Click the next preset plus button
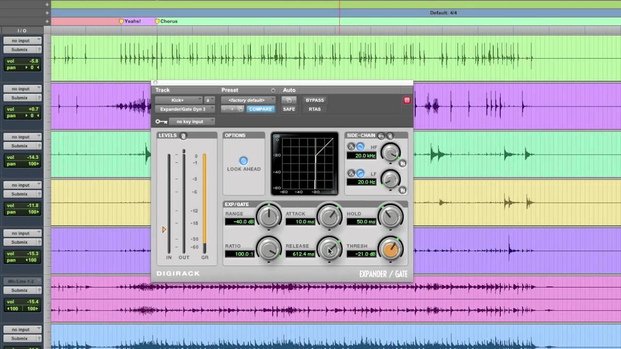The width and height of the screenshot is (621, 349). click(232, 109)
